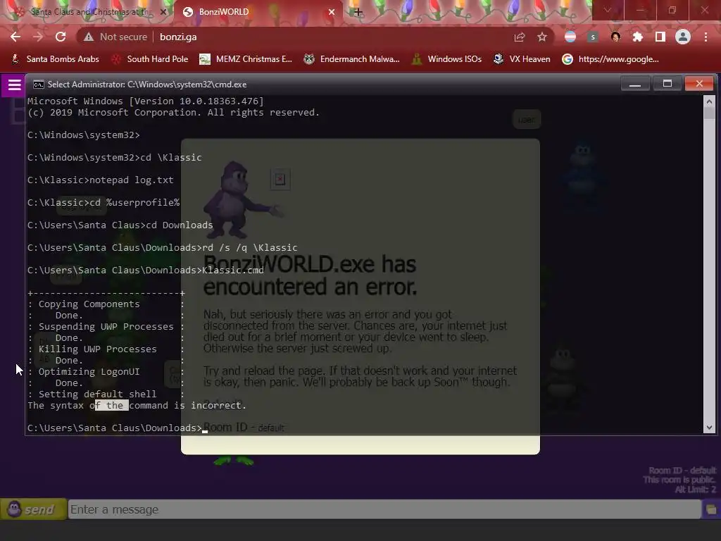Reload the bonzi.ga page
This screenshot has height=541, width=721.
(x=61, y=37)
